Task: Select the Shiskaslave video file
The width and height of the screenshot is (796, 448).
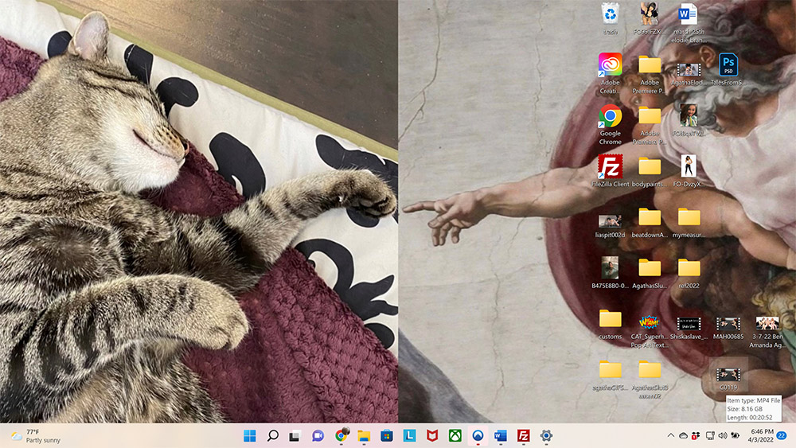Action: tap(689, 323)
